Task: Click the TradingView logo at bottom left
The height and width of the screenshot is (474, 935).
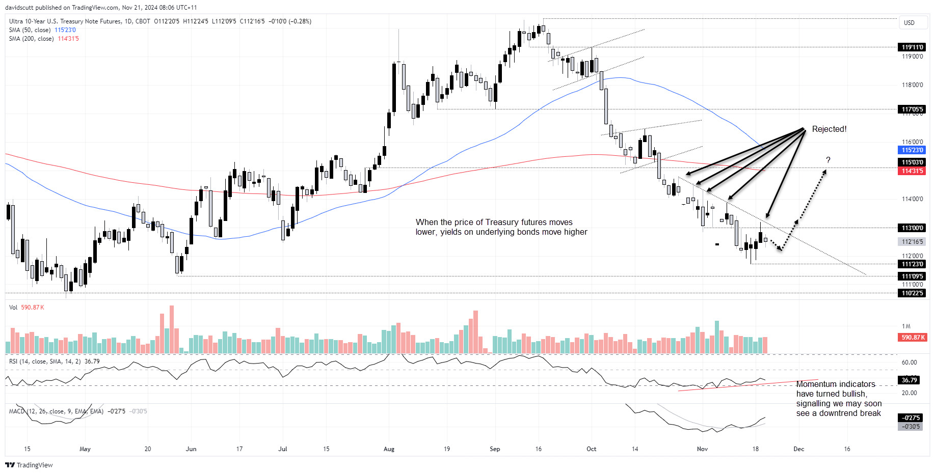Action: pyautogui.click(x=29, y=465)
